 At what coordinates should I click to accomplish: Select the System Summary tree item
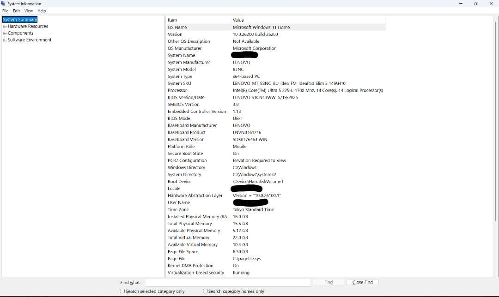(x=19, y=19)
